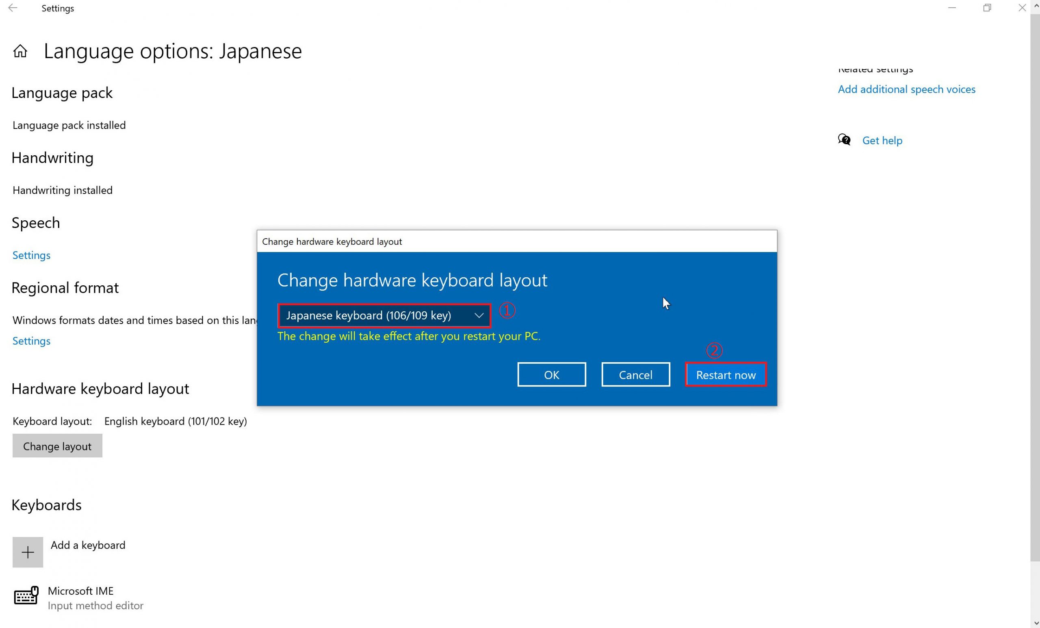This screenshot has width=1040, height=628.
Task: Click the Restart now button
Action: 726,375
